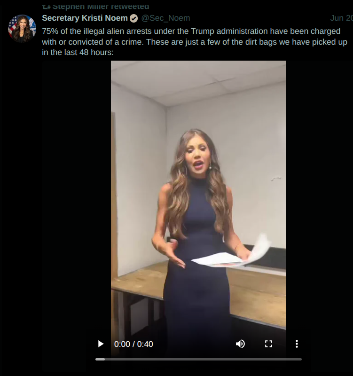Open the video's three-dot options menu
353x376 pixels.
pos(297,344)
